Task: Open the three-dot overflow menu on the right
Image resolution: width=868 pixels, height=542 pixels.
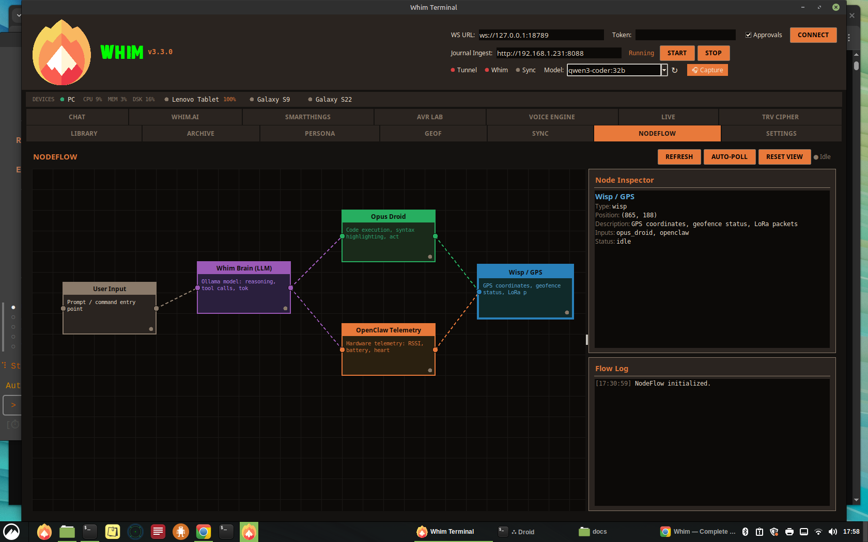Action: 849,38
